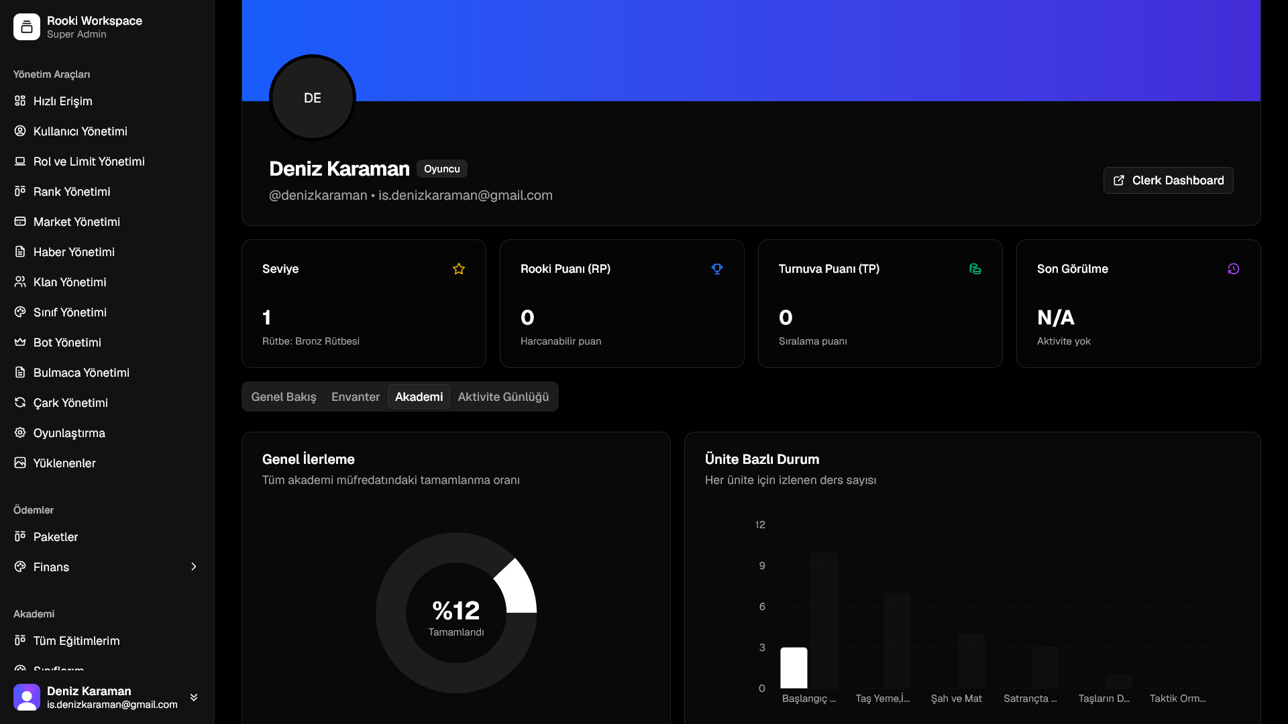This screenshot has width=1288, height=724.
Task: Open the account switcher chevrons in sidebar footer
Action: click(x=194, y=697)
